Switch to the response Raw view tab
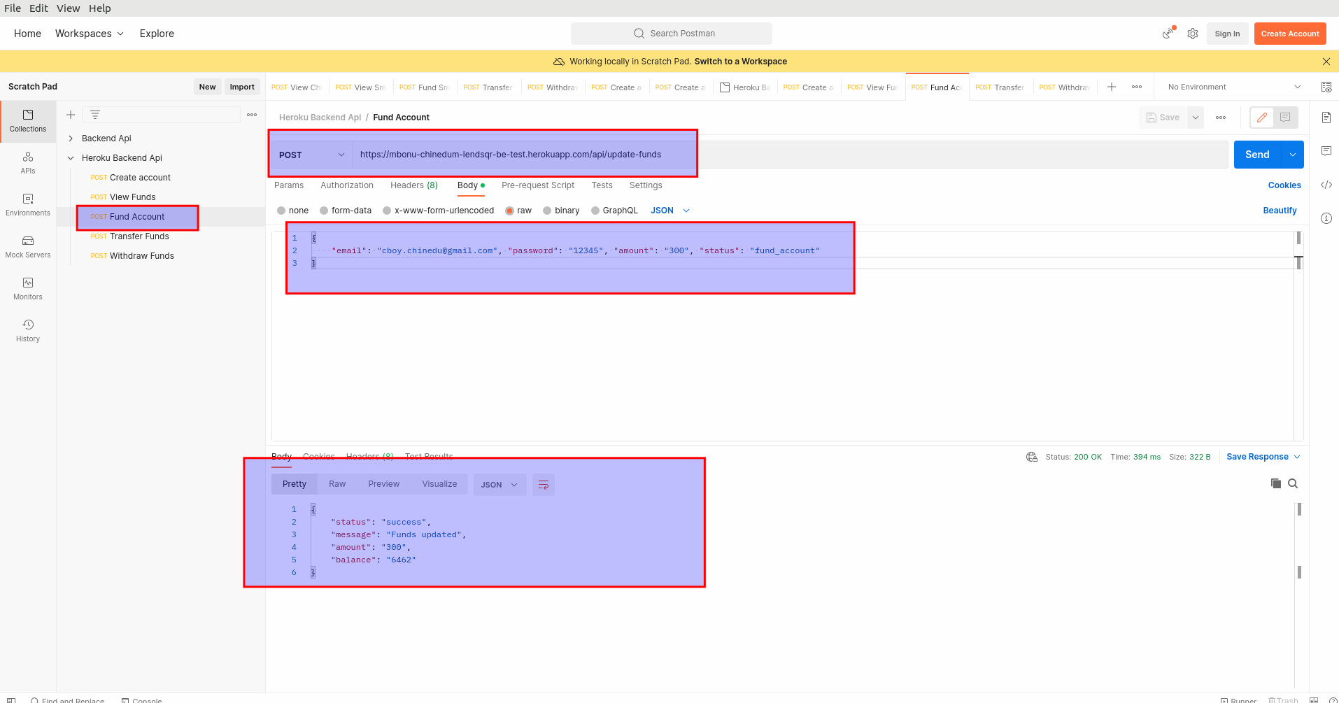The width and height of the screenshot is (1339, 703). 337,484
